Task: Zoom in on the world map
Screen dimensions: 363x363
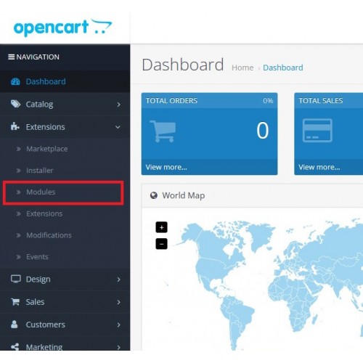Action: coord(161,227)
